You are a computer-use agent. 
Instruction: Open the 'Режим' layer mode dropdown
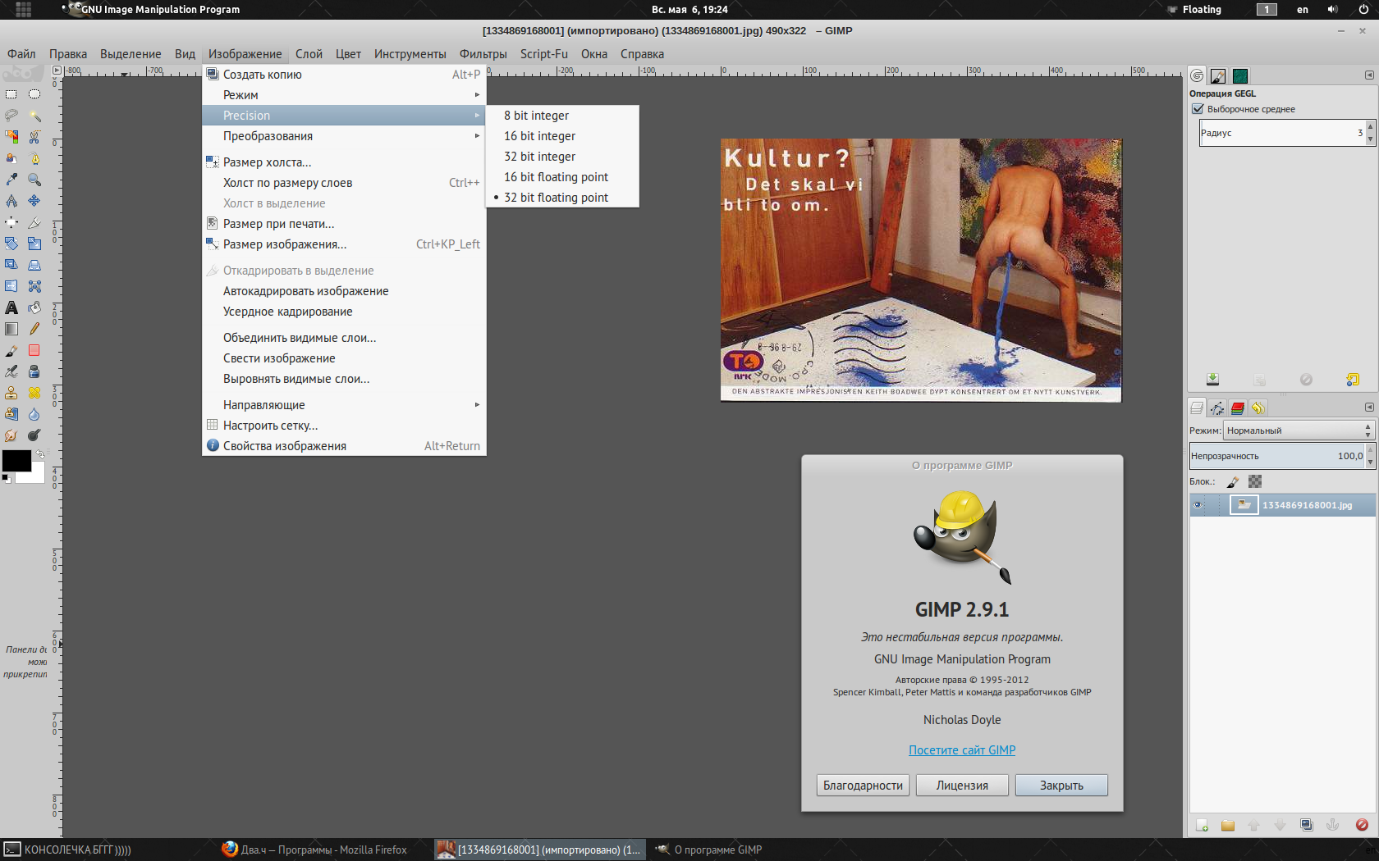[1298, 430]
